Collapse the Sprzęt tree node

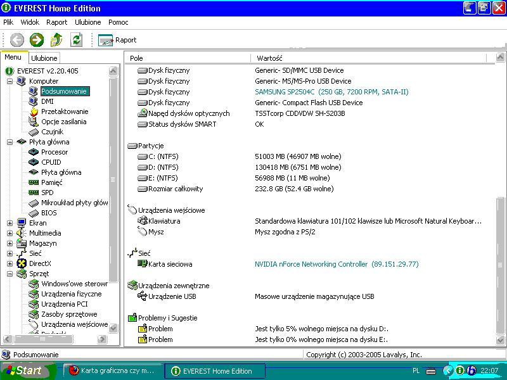tap(10, 274)
